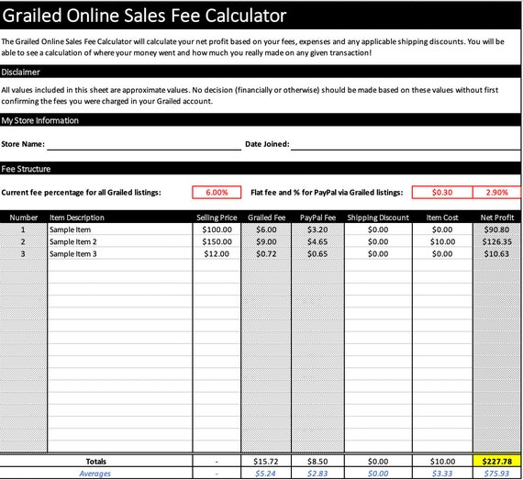Select the $12.00 selling price cell
This screenshot has width=523, height=480.
(217, 254)
